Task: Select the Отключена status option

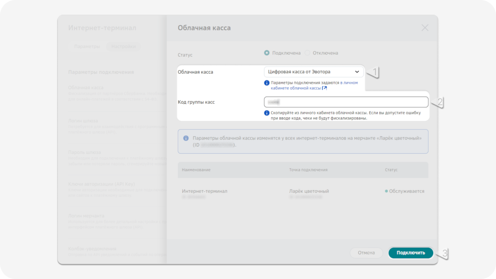Action: click(307, 53)
